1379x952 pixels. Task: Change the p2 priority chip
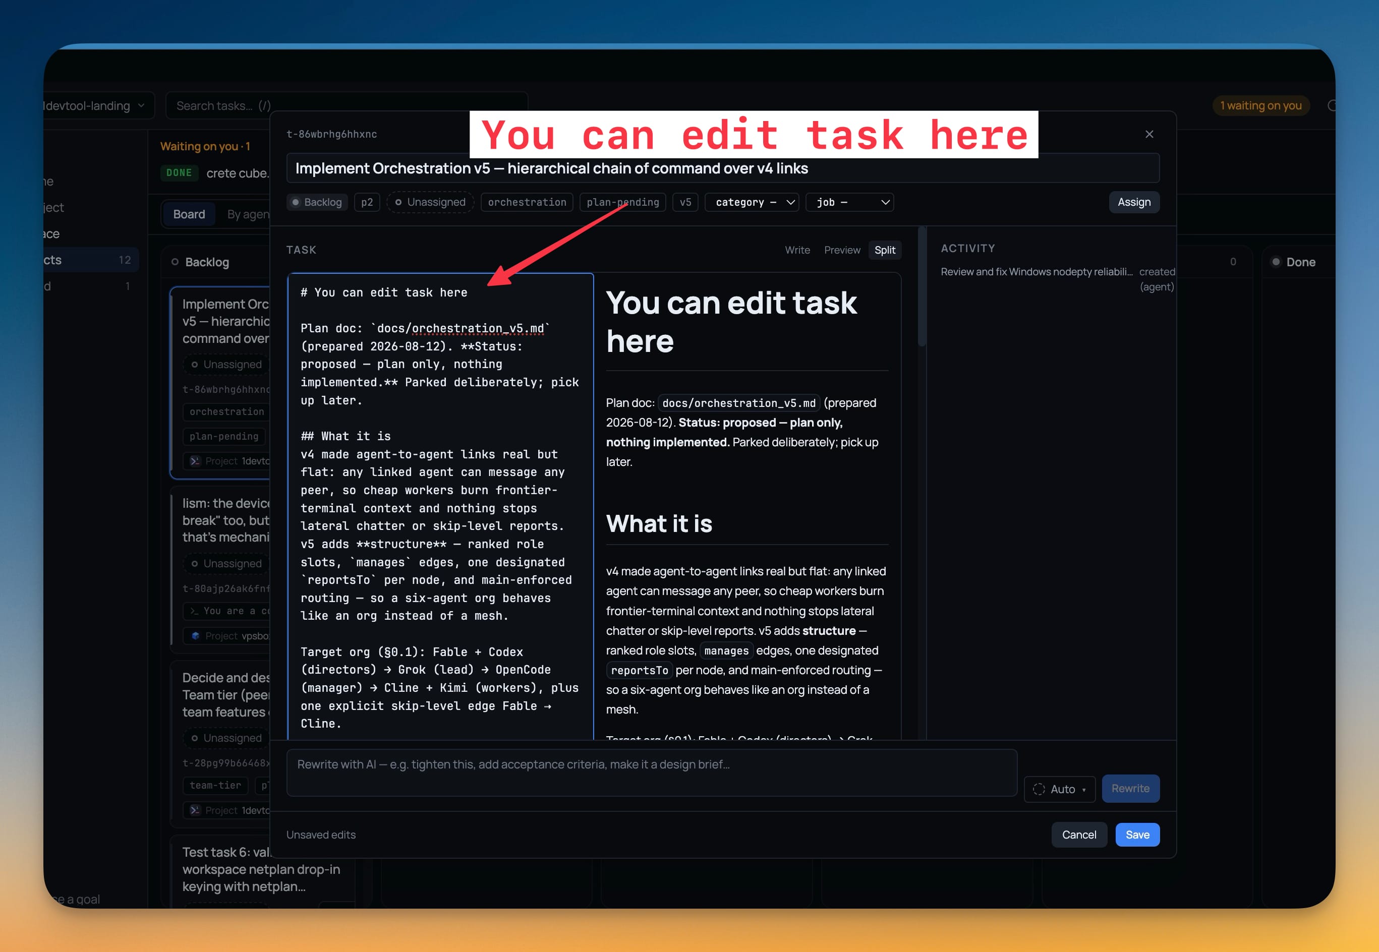[366, 202]
